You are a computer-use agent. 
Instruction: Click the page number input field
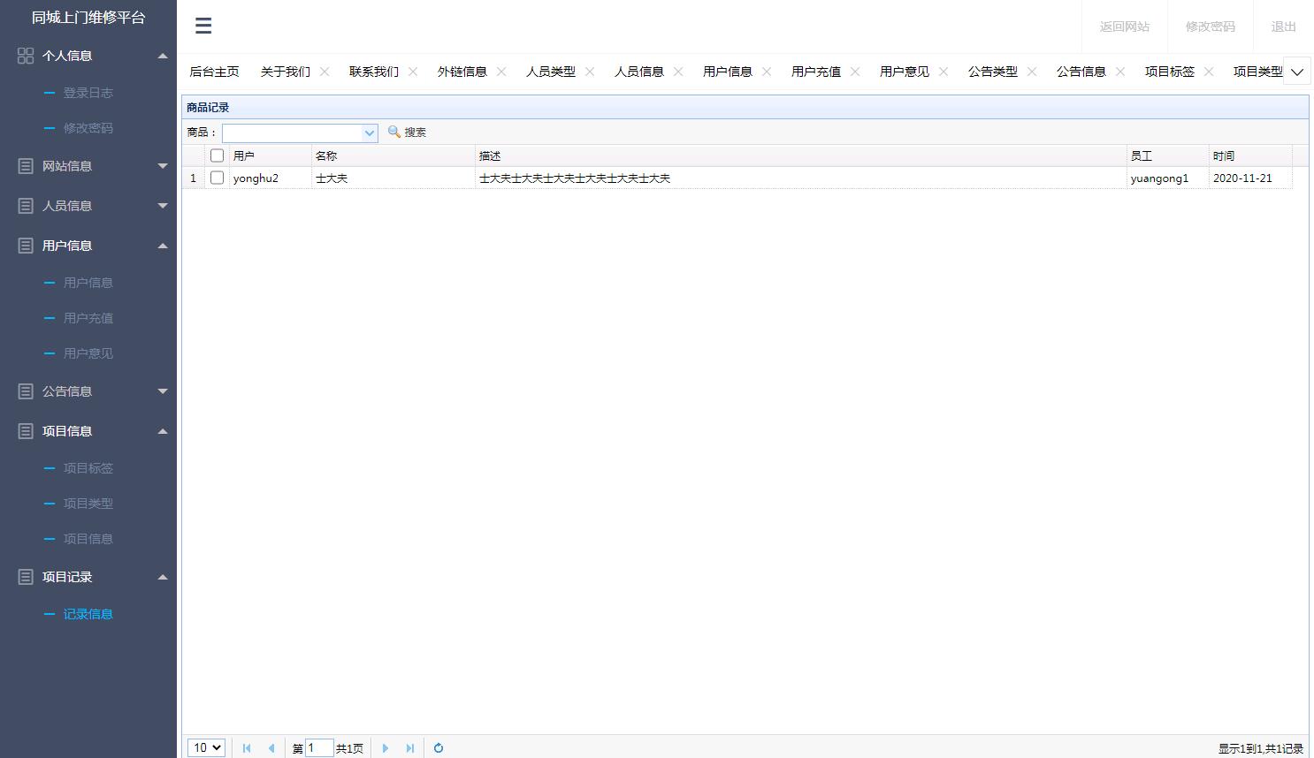318,748
